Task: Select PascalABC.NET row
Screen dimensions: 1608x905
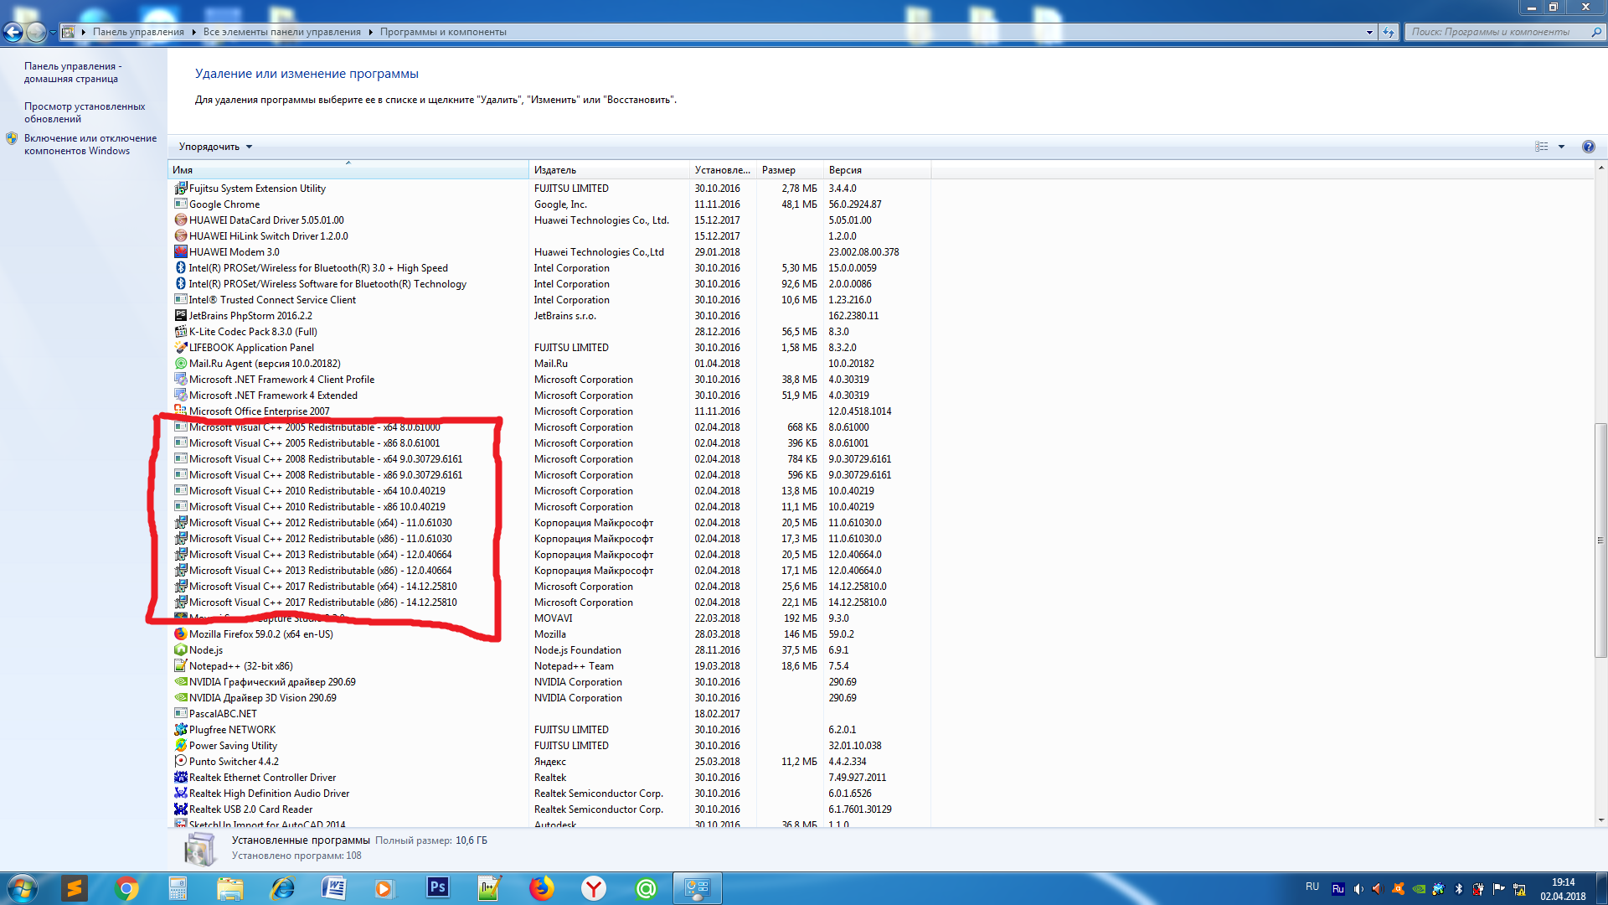Action: click(550, 714)
